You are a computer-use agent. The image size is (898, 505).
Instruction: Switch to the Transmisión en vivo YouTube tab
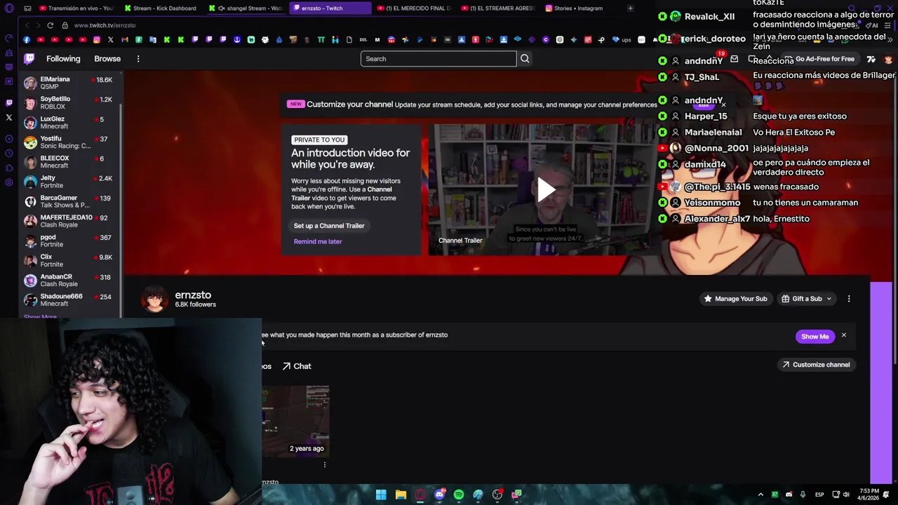(x=75, y=8)
